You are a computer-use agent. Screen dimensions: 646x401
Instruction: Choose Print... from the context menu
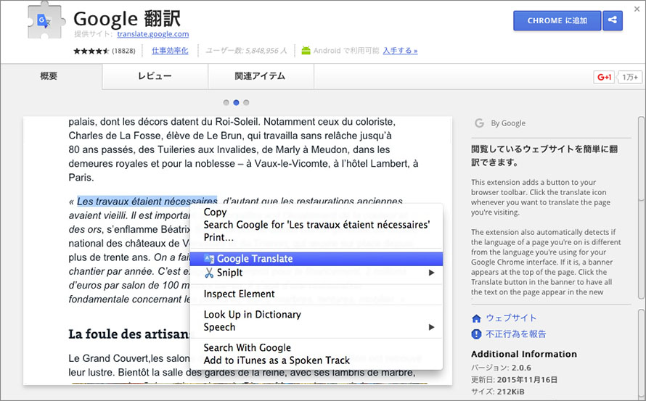(x=316, y=237)
